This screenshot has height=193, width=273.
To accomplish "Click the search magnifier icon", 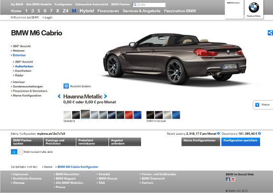I will point(135,5).
